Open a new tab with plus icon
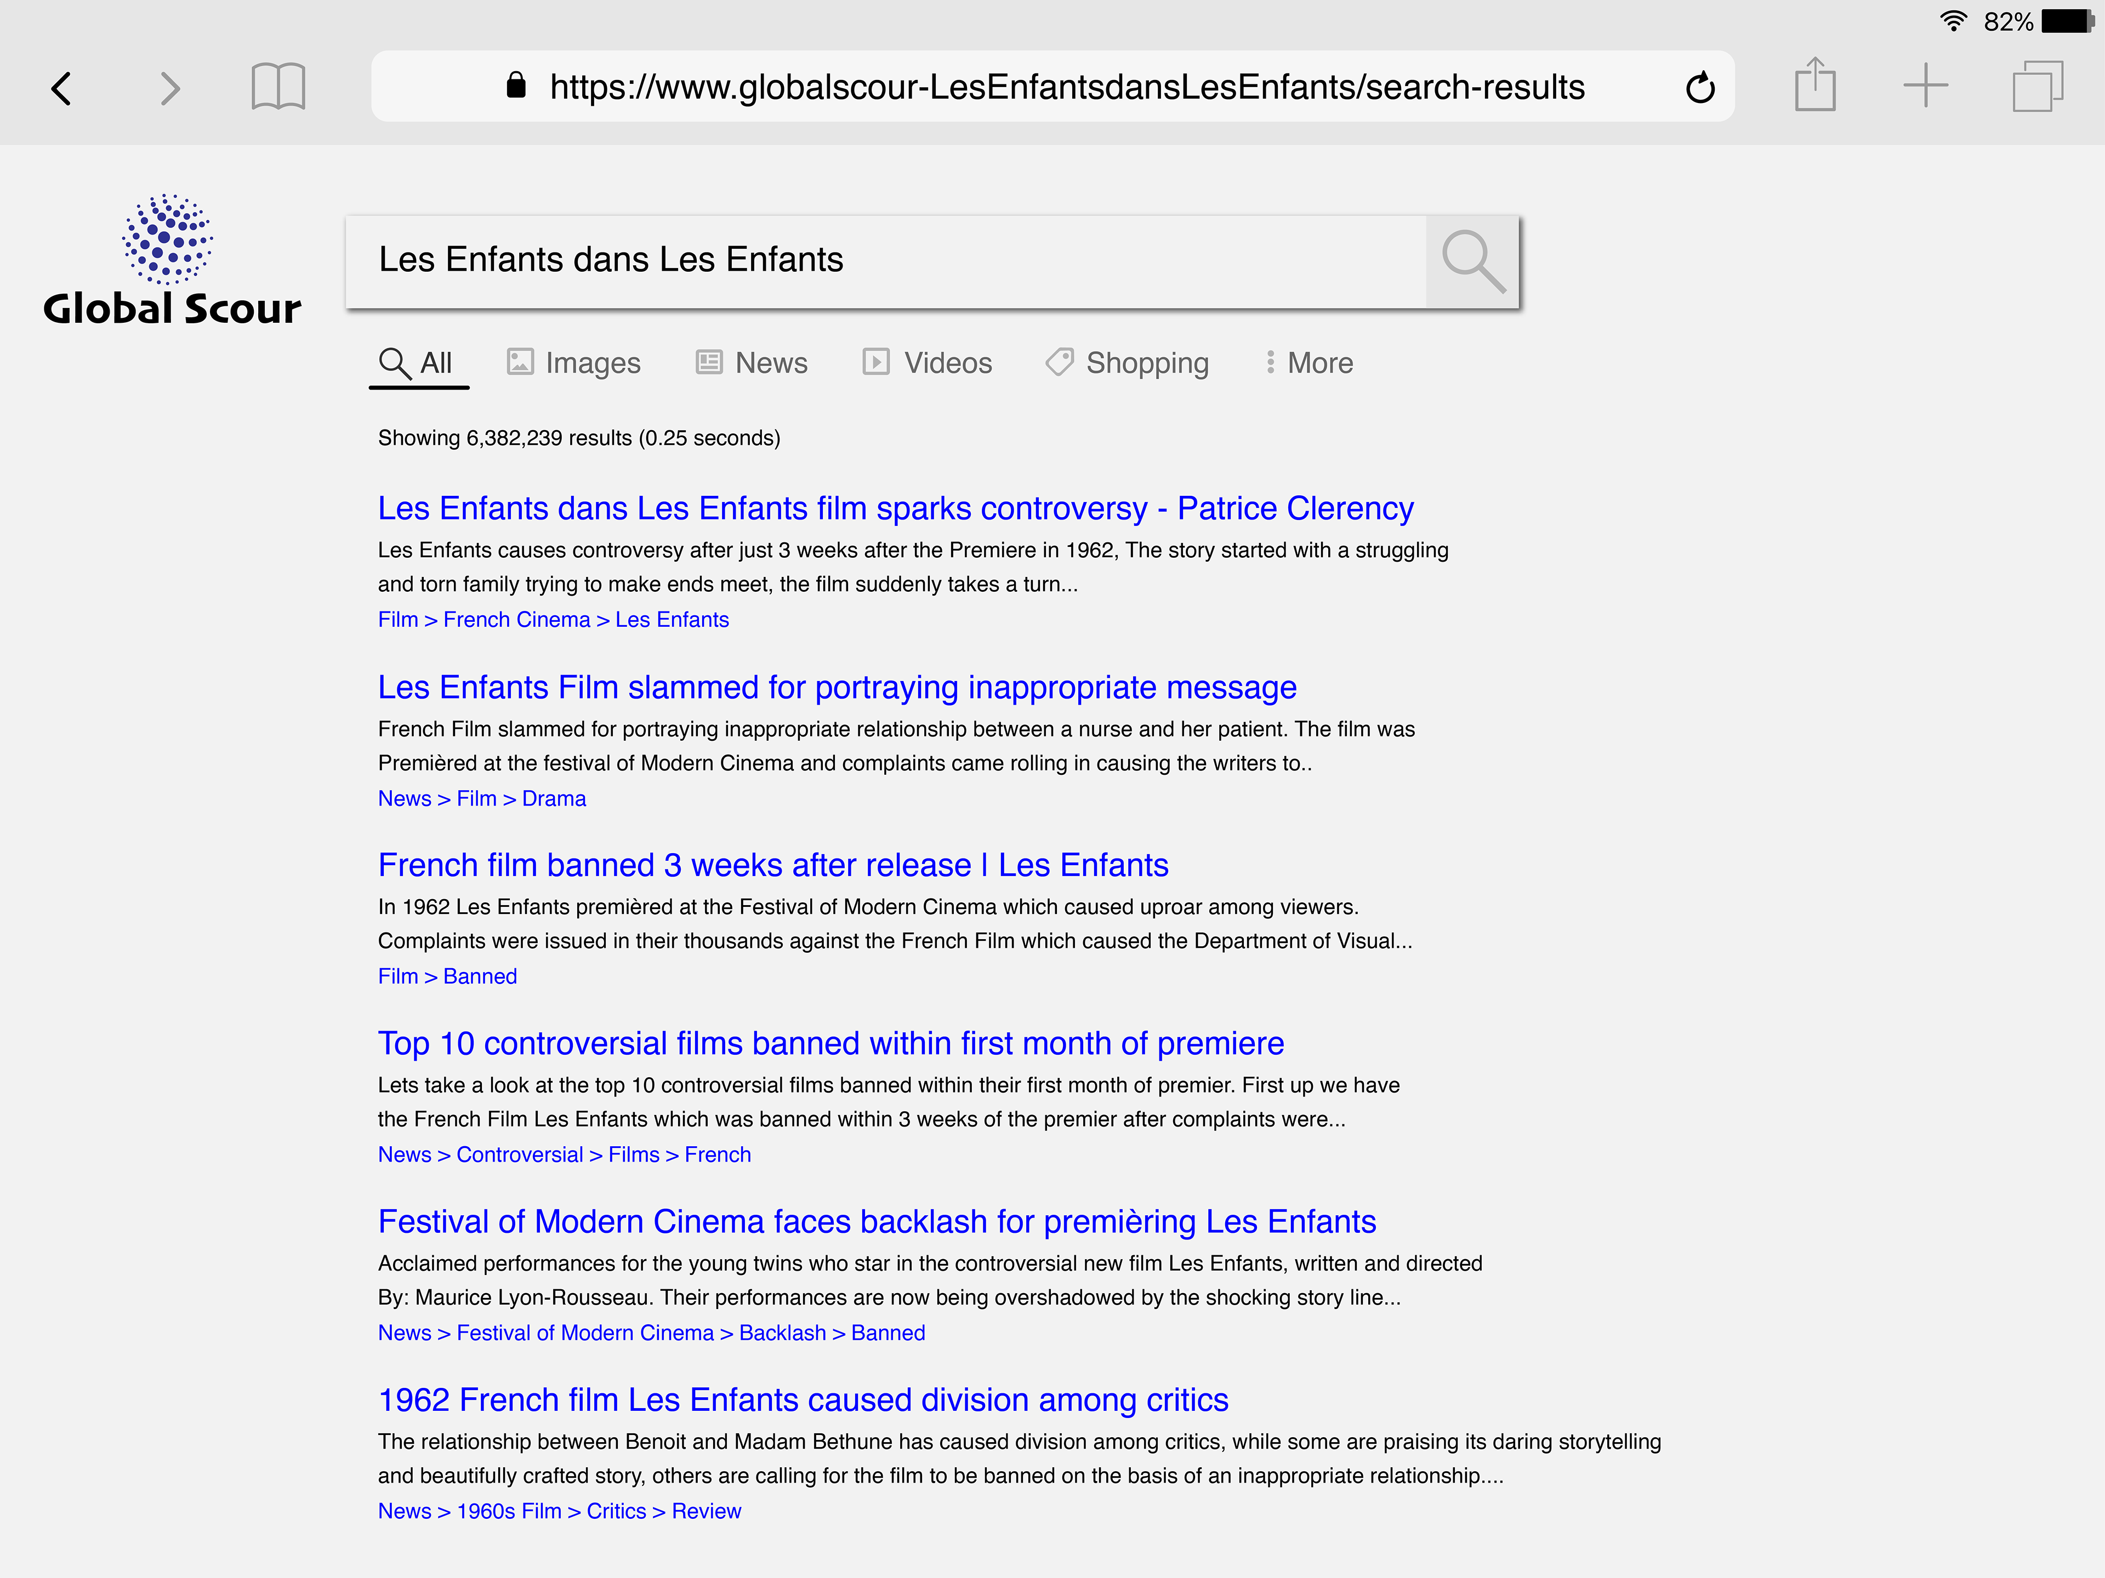This screenshot has height=1578, width=2105. (x=1925, y=85)
